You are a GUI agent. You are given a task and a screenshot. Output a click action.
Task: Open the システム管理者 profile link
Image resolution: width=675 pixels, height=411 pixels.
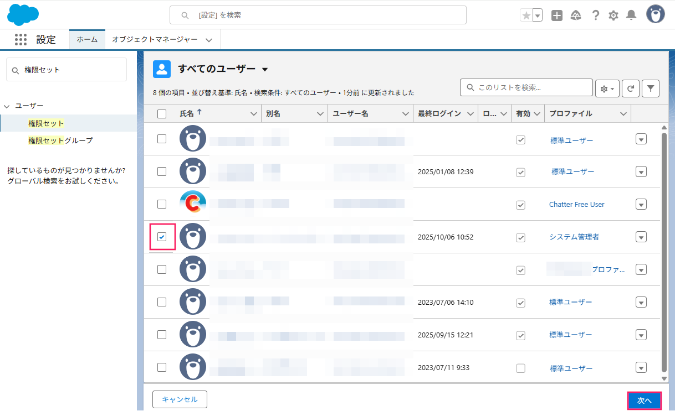(x=574, y=237)
